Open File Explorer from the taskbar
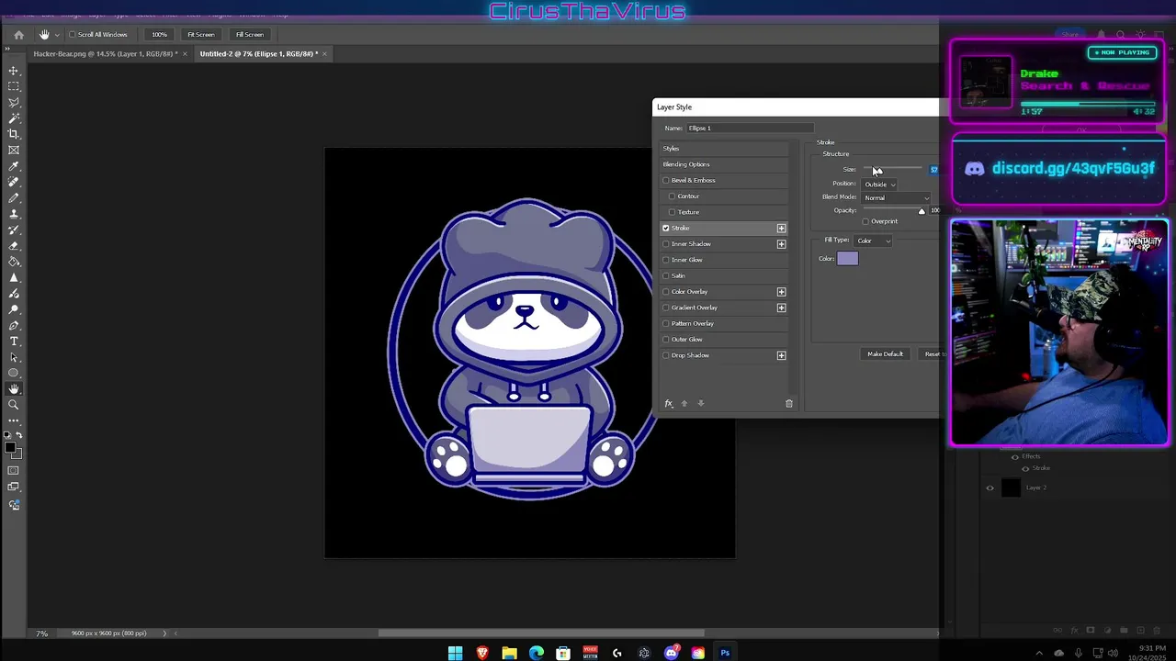Viewport: 1176px width, 661px height. pyautogui.click(x=509, y=653)
